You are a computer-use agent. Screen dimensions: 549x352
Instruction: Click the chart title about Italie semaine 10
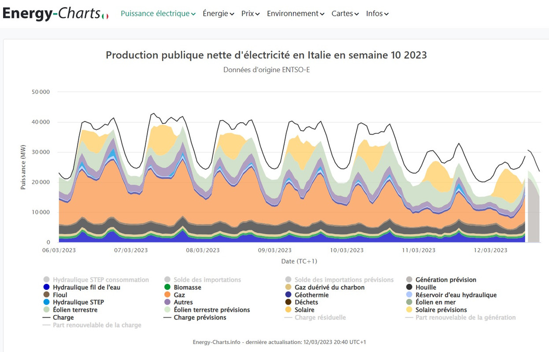266,55
